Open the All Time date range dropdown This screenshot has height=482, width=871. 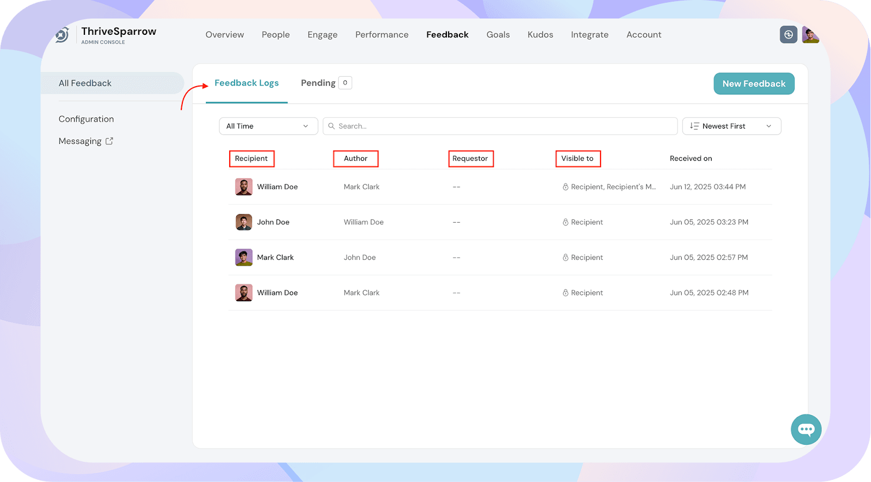click(268, 126)
